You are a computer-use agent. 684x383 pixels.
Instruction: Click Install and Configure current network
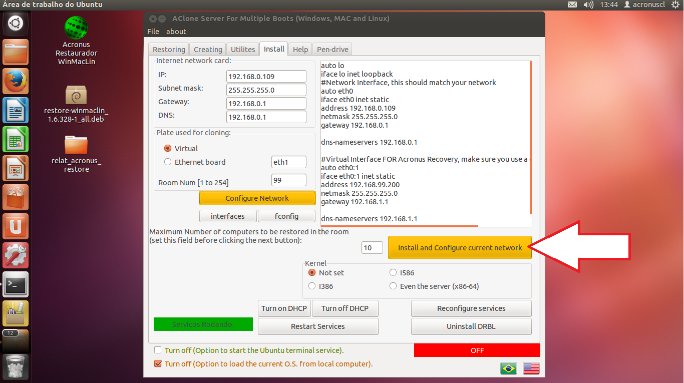(460, 248)
